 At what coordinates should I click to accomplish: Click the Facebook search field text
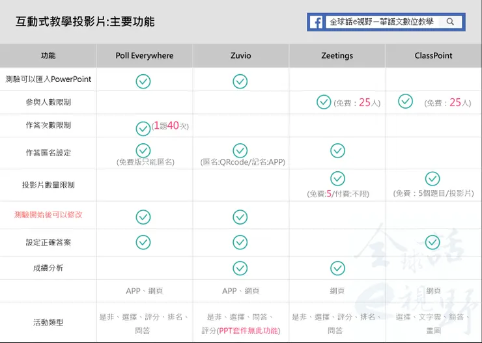[x=382, y=21]
